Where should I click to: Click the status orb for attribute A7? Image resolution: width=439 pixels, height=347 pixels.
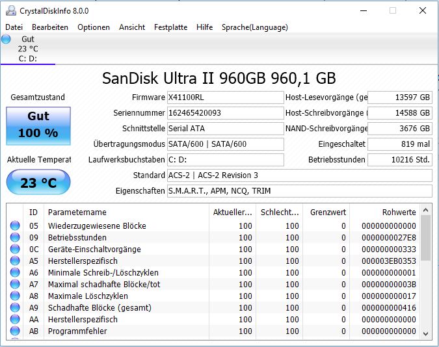pos(15,285)
